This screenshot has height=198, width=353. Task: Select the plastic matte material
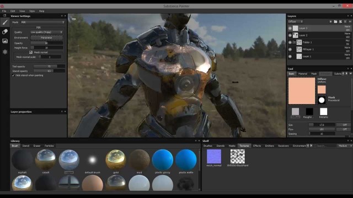(186, 160)
